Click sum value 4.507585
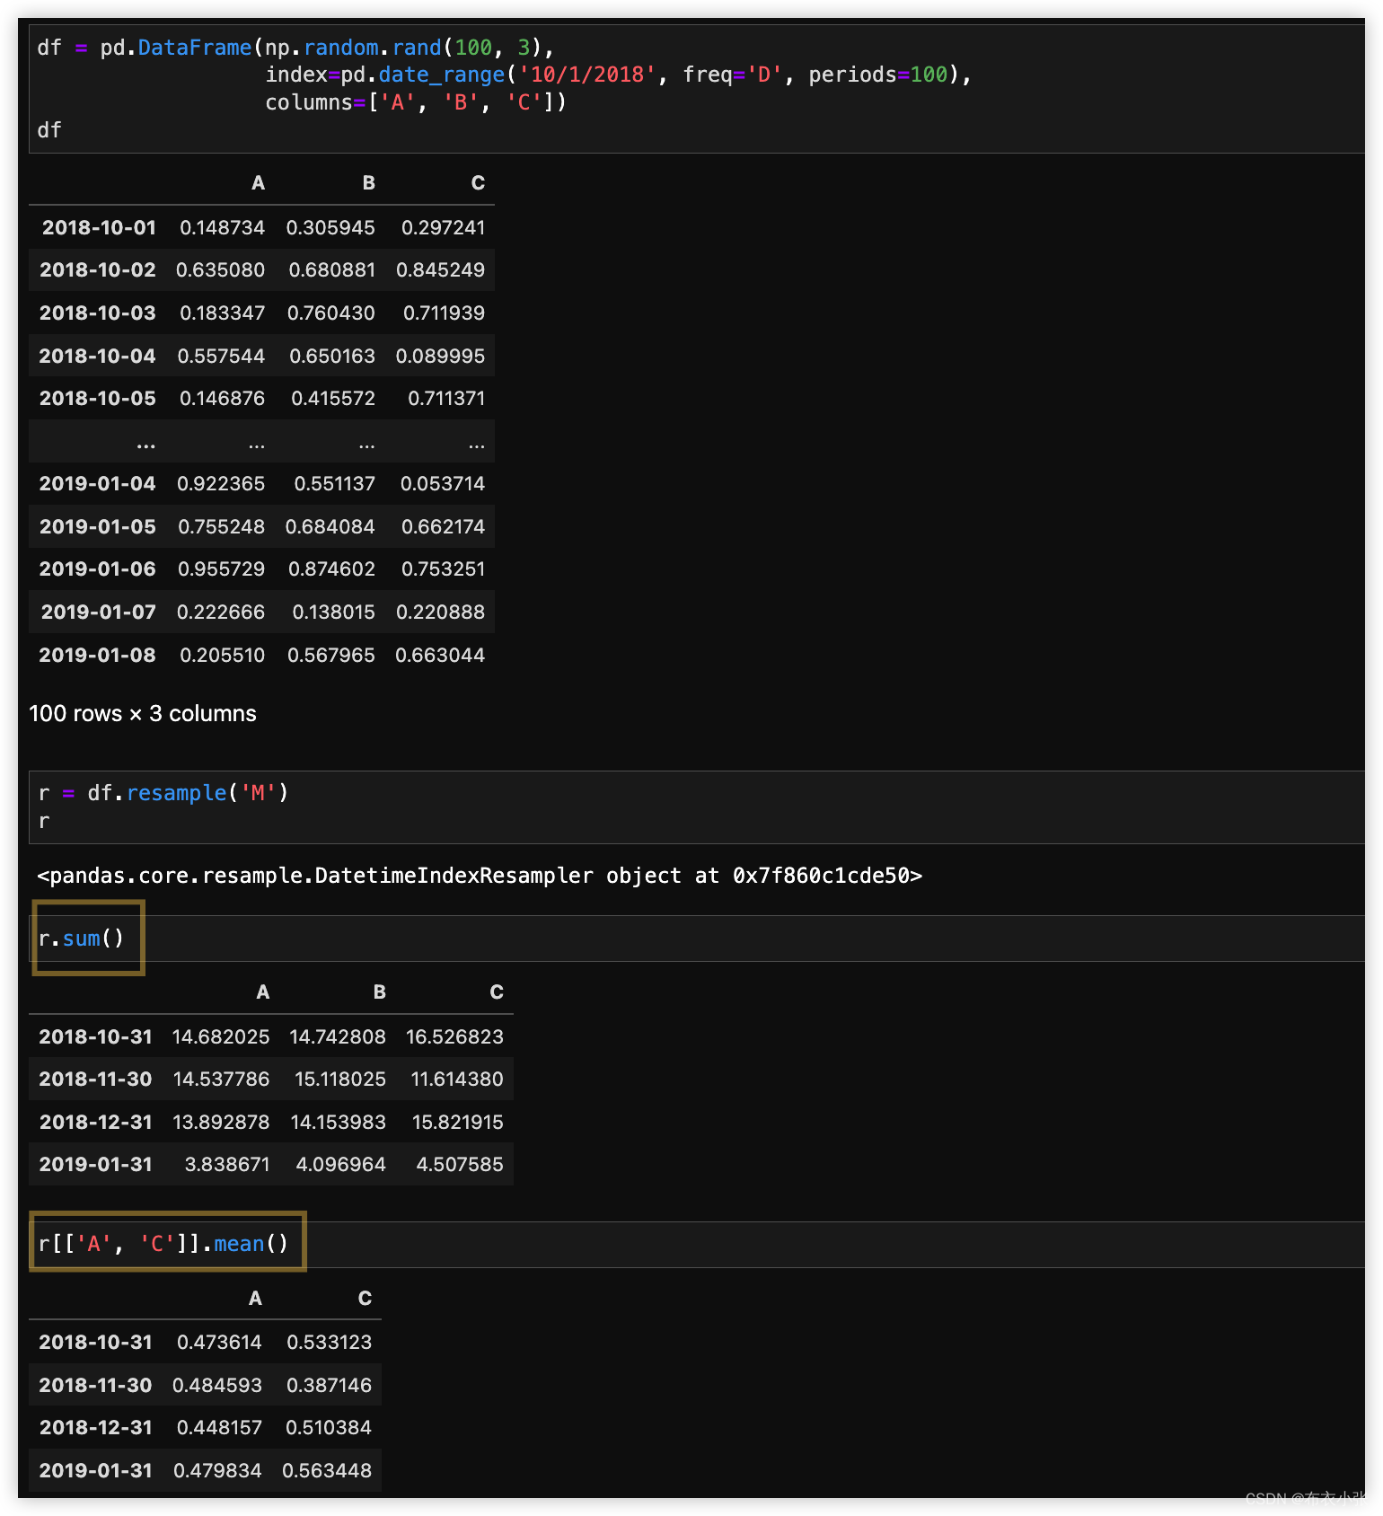This screenshot has height=1516, width=1383. (x=460, y=1165)
